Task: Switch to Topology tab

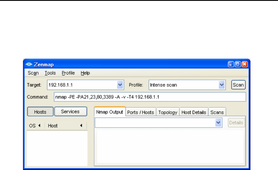Action: (x=168, y=112)
